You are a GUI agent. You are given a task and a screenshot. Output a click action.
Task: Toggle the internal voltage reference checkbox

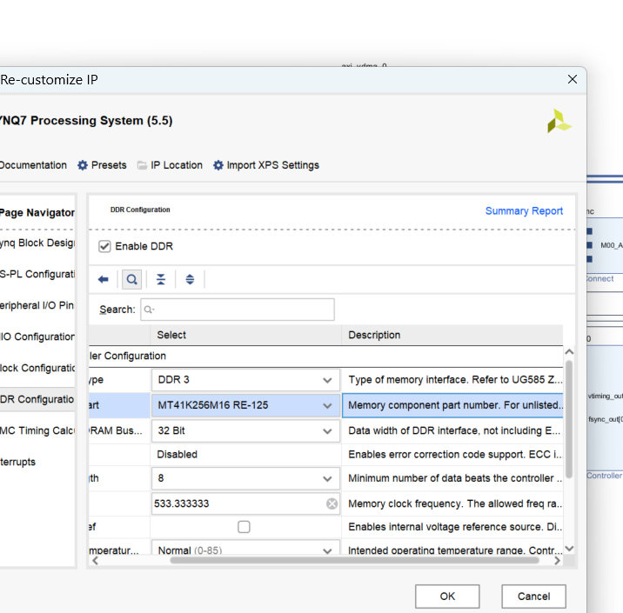tap(244, 527)
